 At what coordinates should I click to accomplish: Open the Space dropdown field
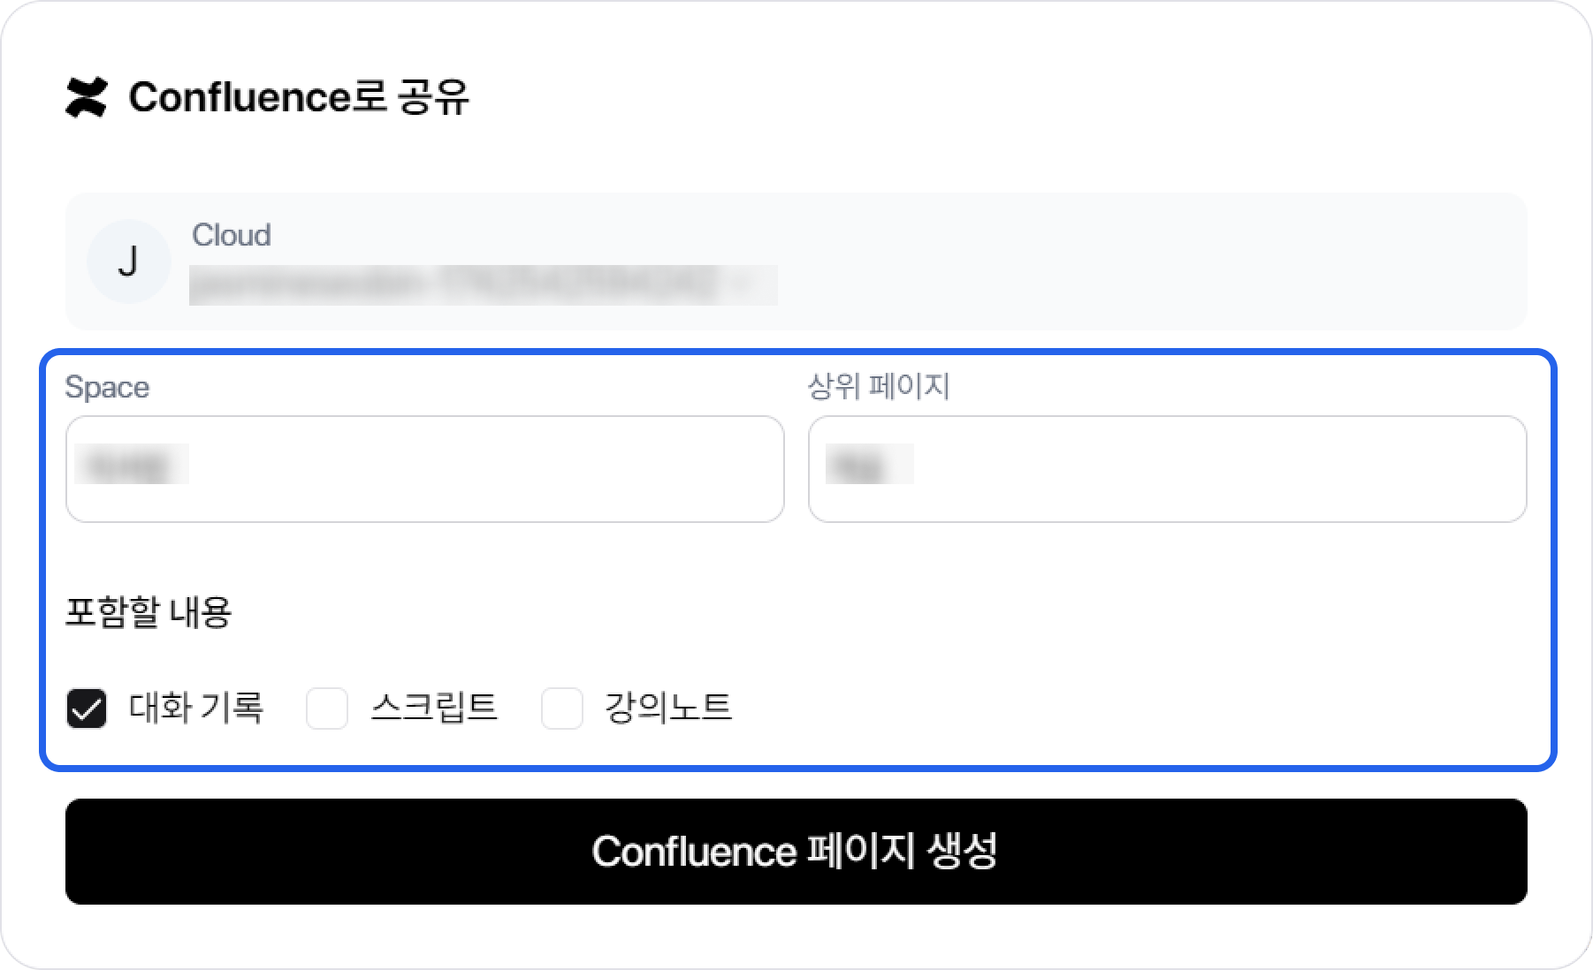click(424, 469)
